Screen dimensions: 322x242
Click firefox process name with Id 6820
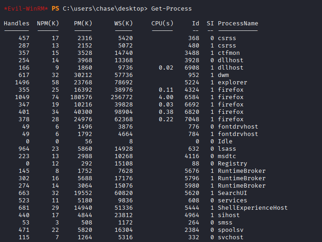click(x=230, y=112)
